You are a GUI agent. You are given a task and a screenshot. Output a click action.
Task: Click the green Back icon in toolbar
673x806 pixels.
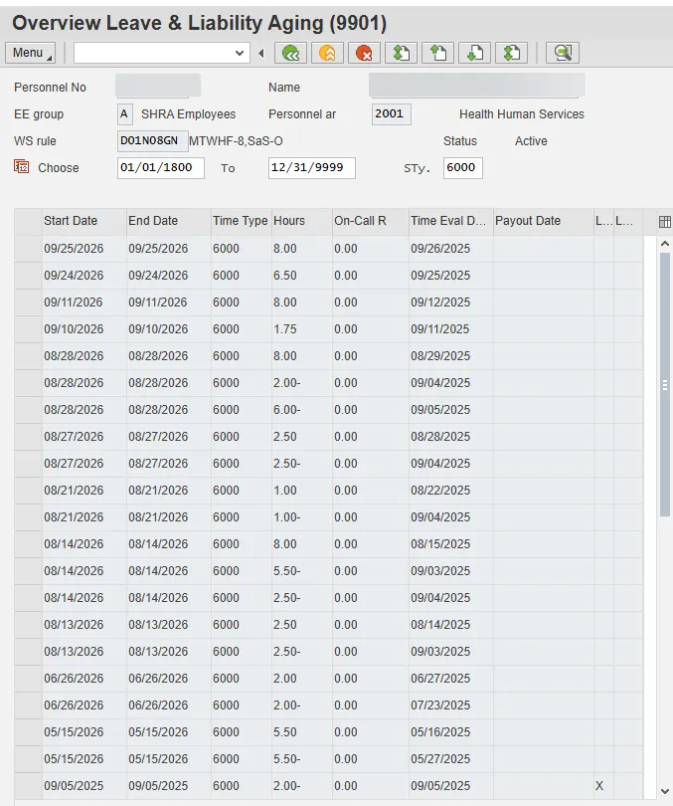click(x=290, y=53)
